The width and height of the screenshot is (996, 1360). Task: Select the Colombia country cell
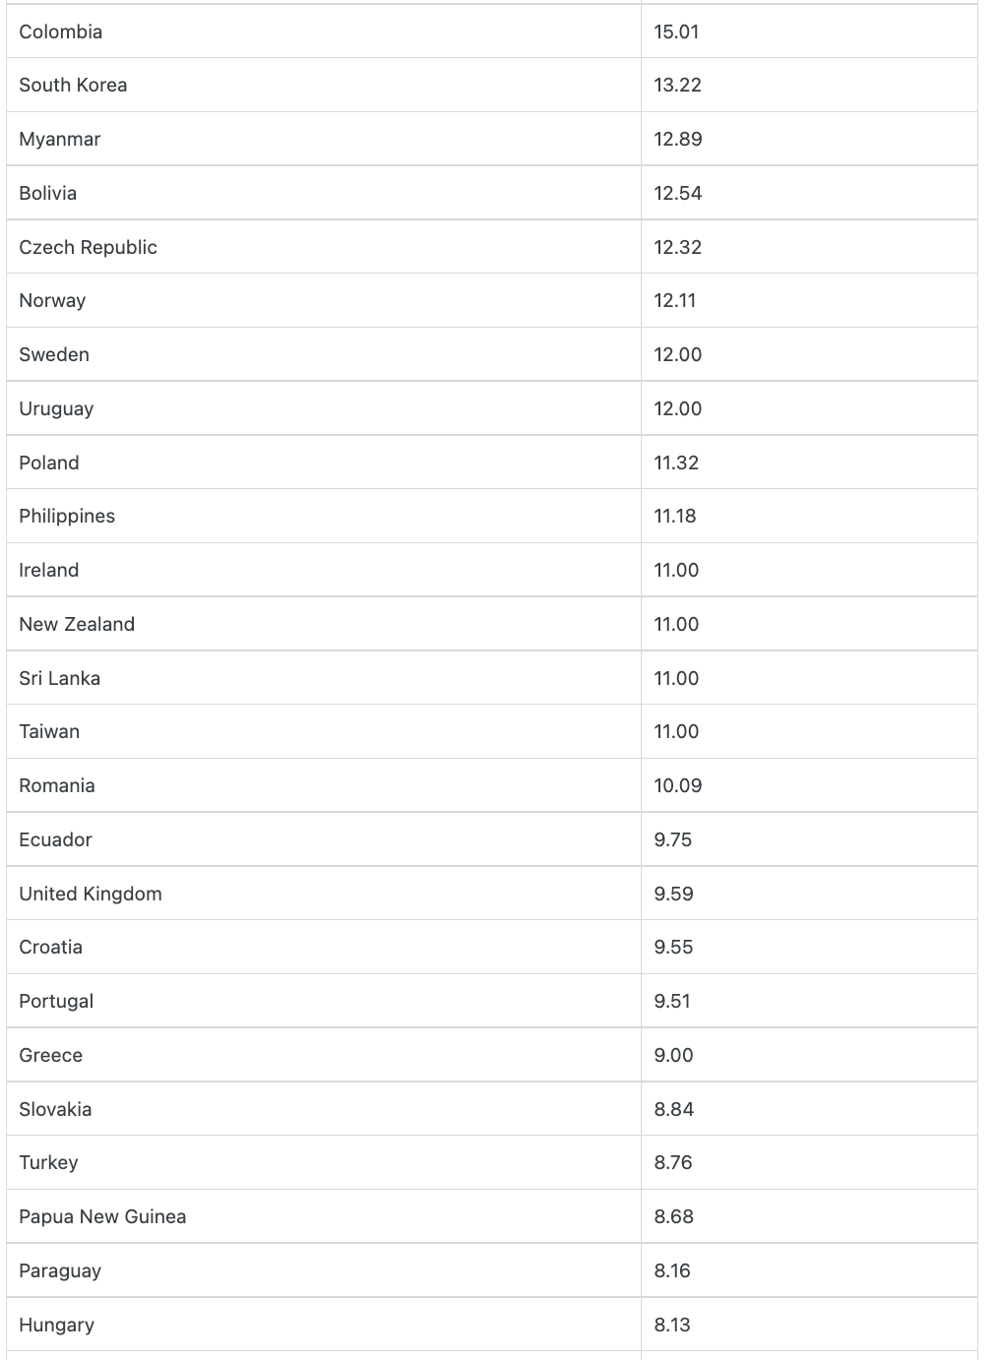coord(324,31)
